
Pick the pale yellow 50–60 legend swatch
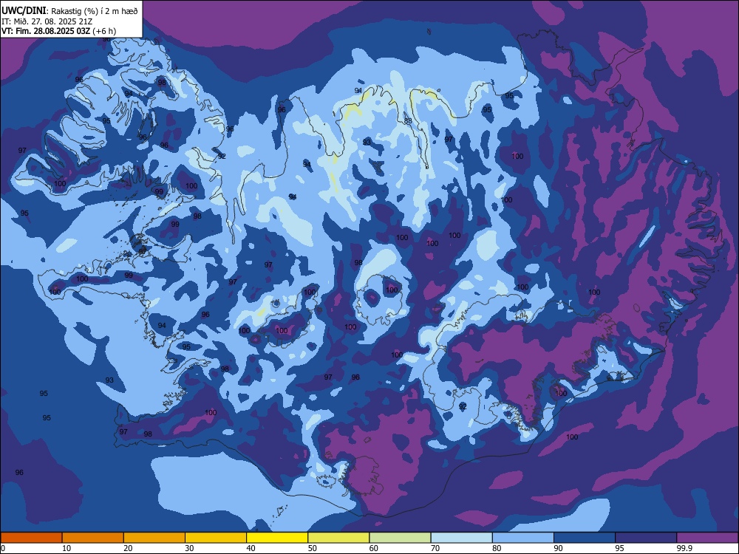click(338, 538)
